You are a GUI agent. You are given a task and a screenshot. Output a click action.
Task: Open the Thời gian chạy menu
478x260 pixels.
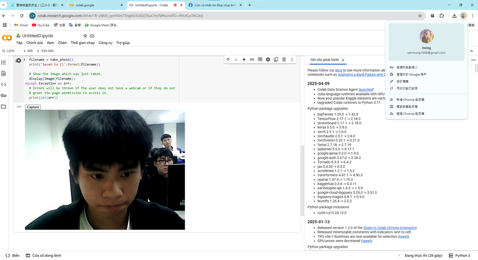[82, 43]
